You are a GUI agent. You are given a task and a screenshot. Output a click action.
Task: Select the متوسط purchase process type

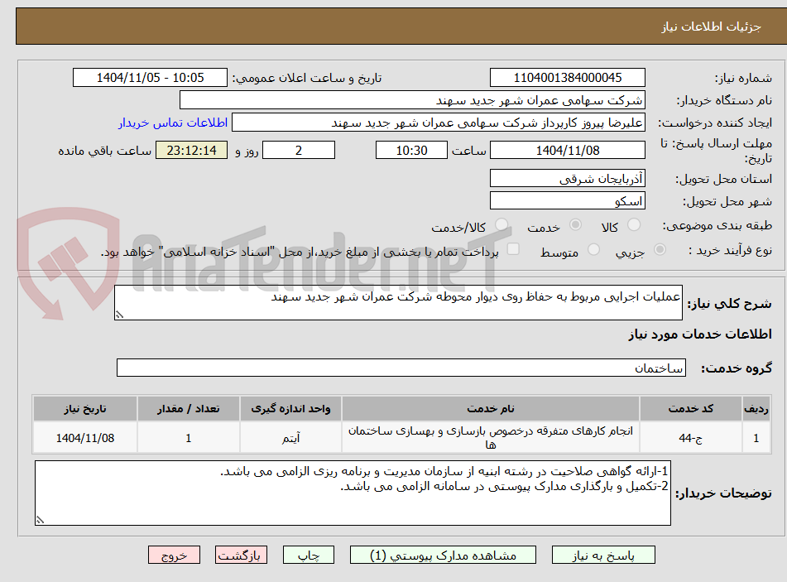[593, 249]
